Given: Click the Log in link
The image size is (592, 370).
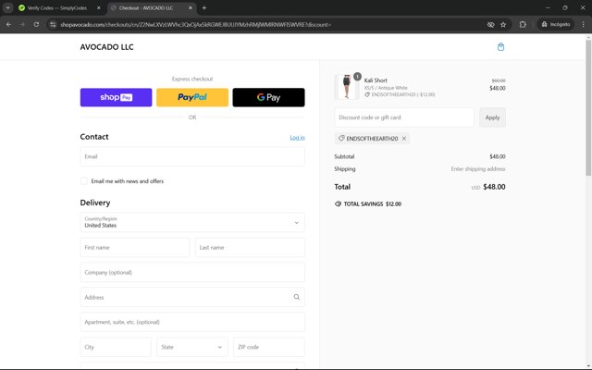Looking at the screenshot, I should click(x=297, y=138).
